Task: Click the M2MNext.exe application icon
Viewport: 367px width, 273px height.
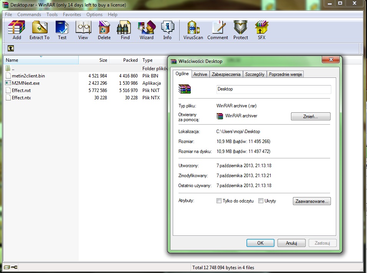Action: (8, 83)
